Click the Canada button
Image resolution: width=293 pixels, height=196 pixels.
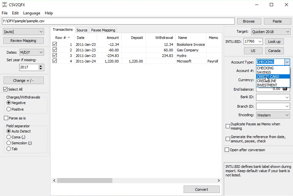[274, 51]
